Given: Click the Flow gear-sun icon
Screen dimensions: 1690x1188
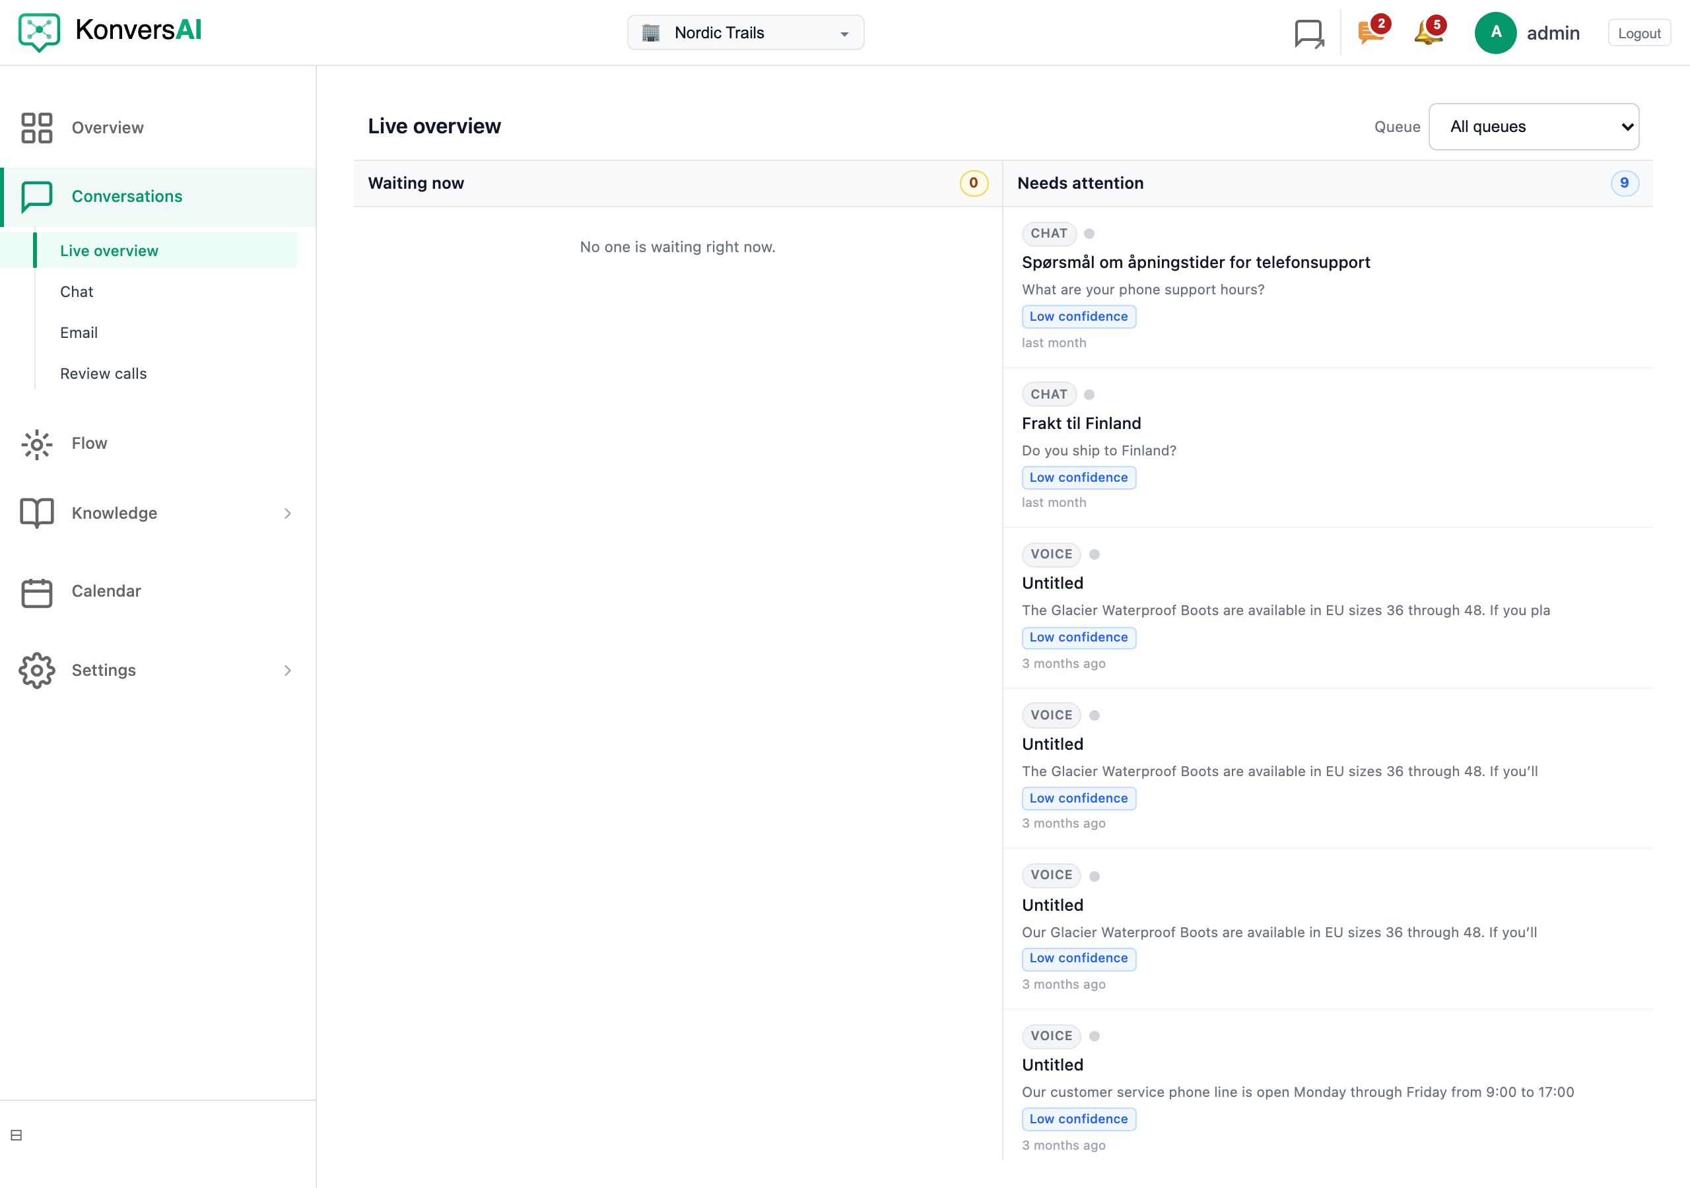Looking at the screenshot, I should (37, 444).
